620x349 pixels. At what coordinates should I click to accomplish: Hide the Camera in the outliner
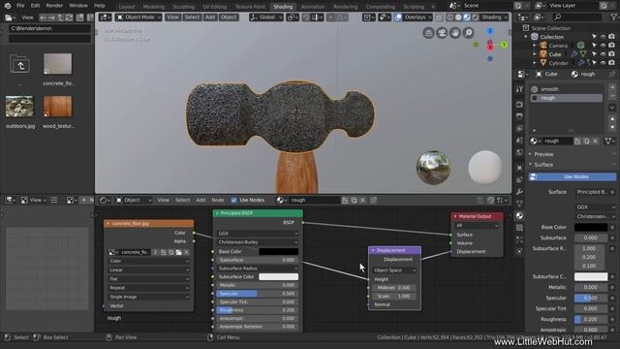click(x=603, y=46)
